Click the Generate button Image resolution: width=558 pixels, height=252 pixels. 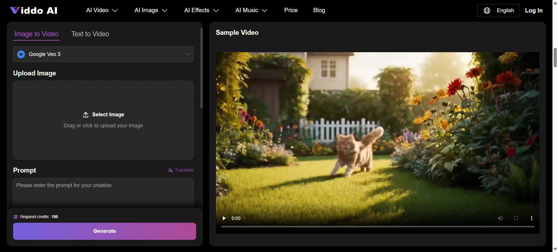tap(105, 231)
